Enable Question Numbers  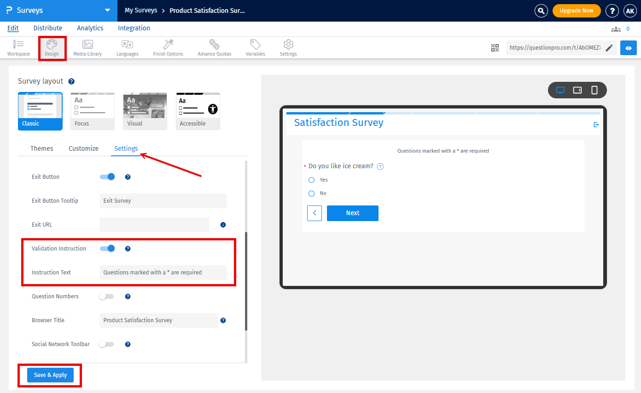coord(106,296)
